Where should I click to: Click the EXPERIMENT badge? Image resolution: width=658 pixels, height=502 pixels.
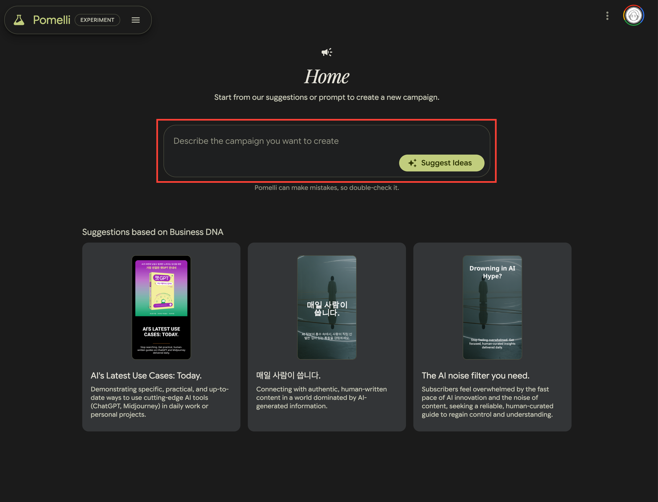pyautogui.click(x=97, y=20)
